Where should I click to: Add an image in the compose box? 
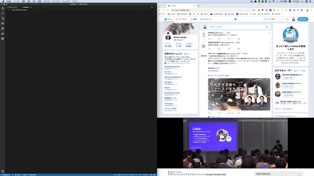[x=267, y=27]
